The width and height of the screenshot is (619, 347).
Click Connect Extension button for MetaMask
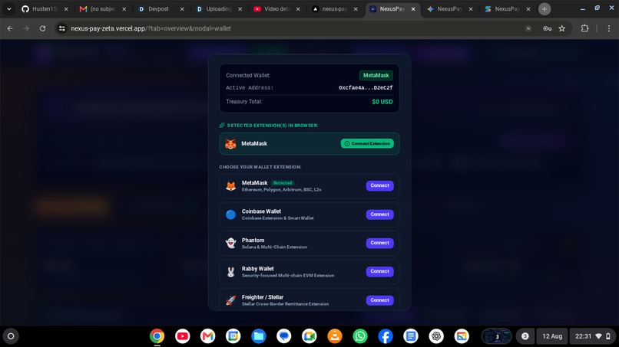coord(367,144)
